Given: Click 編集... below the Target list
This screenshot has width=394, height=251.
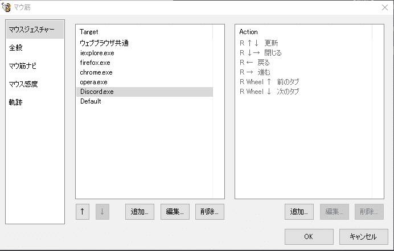Looking at the screenshot, I should click(x=175, y=212).
